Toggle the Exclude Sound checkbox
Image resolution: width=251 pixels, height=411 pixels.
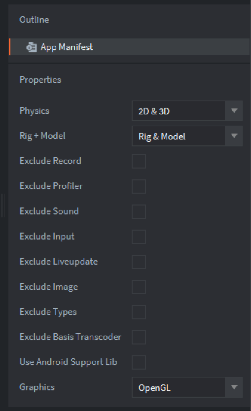click(x=139, y=211)
